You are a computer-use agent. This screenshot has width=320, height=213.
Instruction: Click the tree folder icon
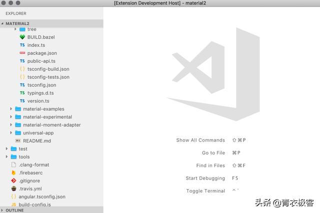coord(22,29)
